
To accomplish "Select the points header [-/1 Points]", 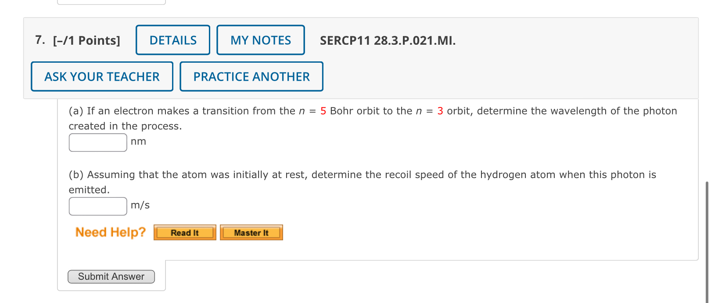I will (x=86, y=40).
